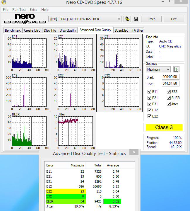The height and width of the screenshot is (211, 190).
Task: Toggle the E11 checkbox
Action: pos(149,92)
